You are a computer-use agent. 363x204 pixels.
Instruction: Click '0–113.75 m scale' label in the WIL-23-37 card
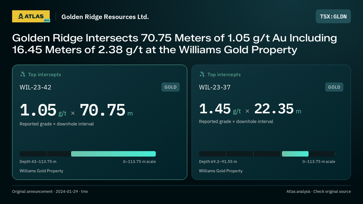click(x=319, y=161)
